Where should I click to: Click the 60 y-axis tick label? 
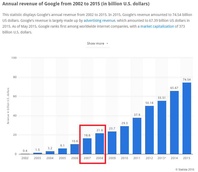[x=15, y=96]
